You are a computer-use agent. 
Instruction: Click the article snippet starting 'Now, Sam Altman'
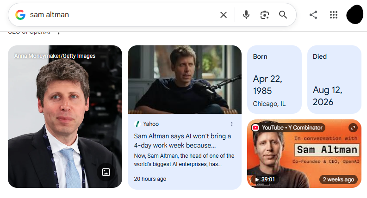click(184, 160)
